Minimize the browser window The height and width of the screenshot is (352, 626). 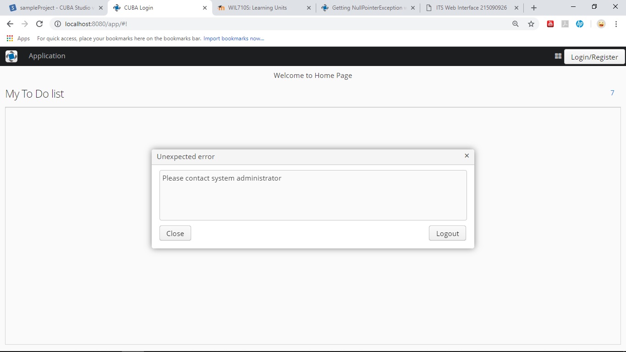pos(573,7)
